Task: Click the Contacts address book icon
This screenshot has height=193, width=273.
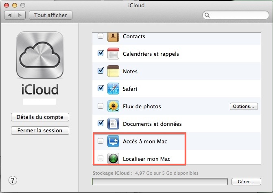Action: (x=113, y=37)
